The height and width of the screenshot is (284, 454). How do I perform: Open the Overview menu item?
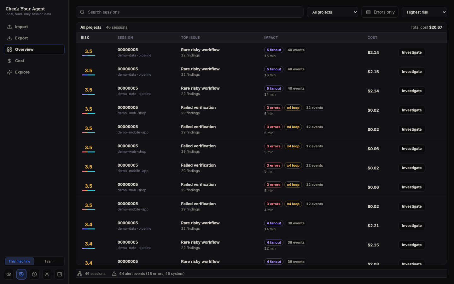tap(34, 50)
